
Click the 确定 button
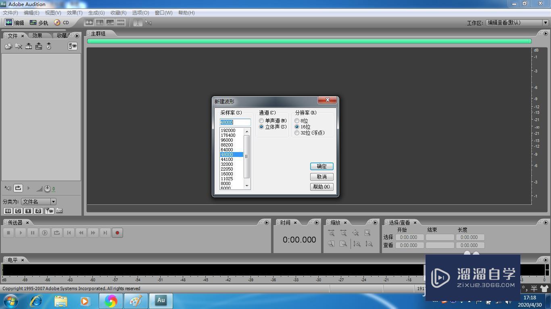321,166
